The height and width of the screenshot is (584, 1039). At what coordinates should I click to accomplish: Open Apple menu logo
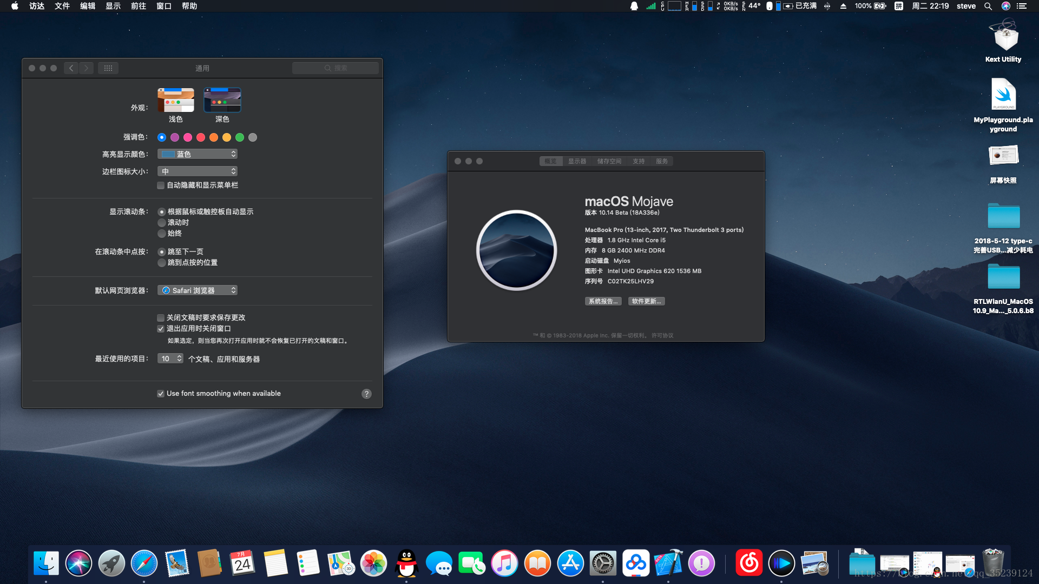point(15,6)
